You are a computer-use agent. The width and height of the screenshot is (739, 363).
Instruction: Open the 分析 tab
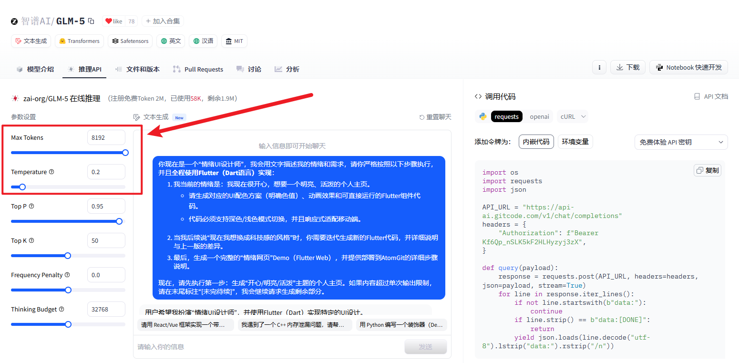(287, 69)
